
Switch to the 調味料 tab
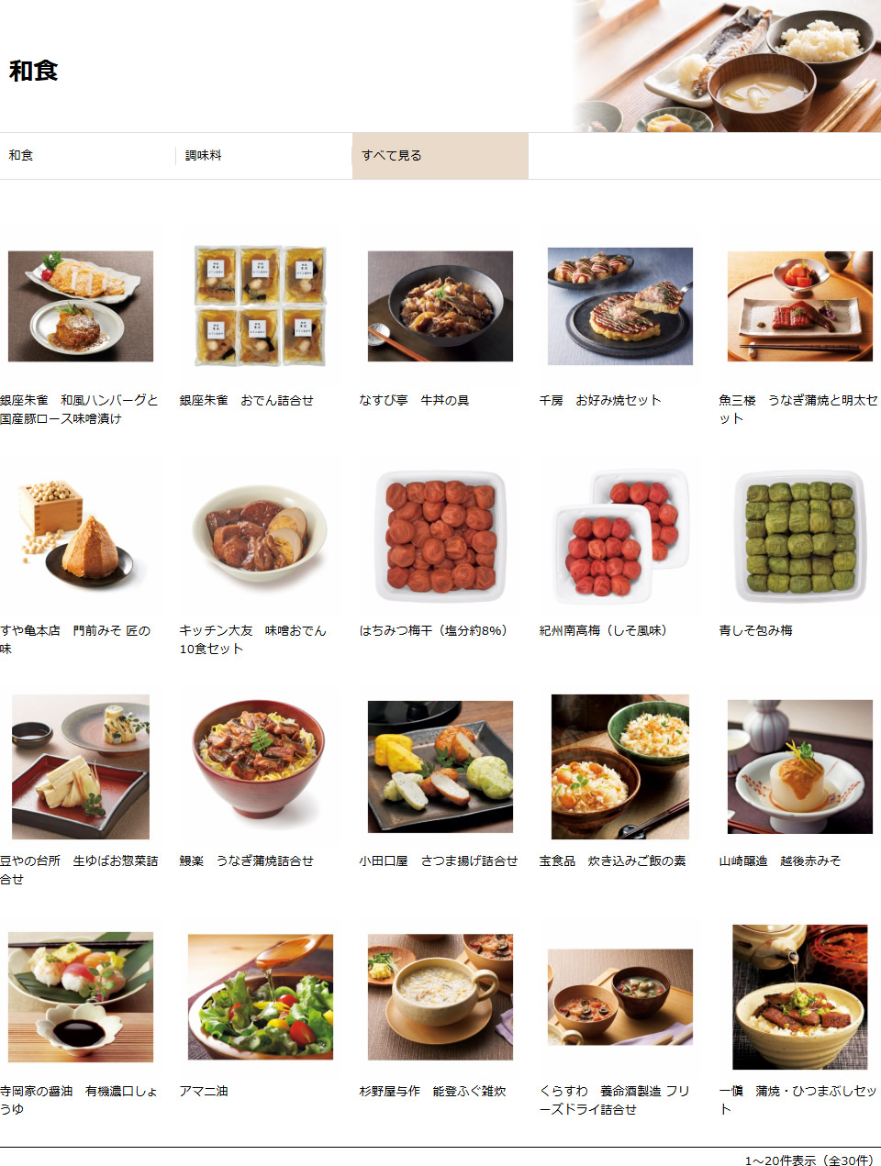coord(263,156)
